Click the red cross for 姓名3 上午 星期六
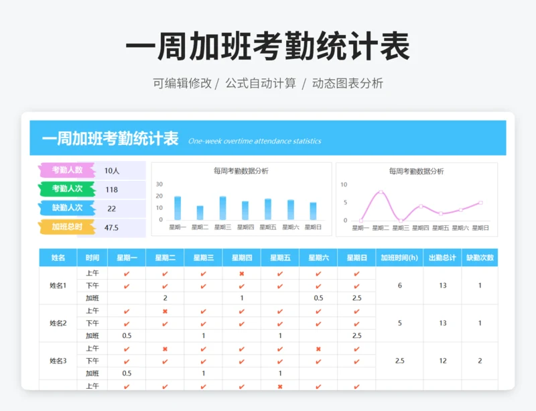Image resolution: width=536 pixels, height=411 pixels. [x=318, y=349]
